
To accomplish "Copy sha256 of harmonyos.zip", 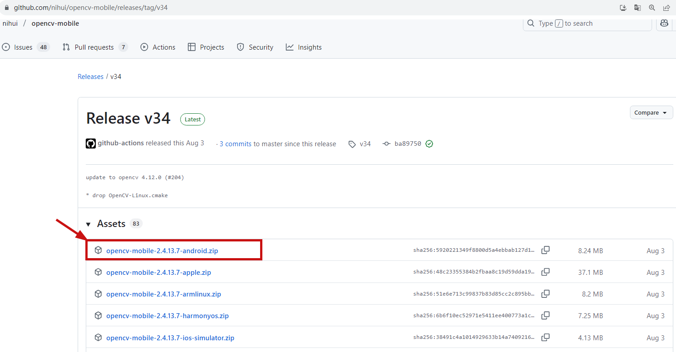I will coord(545,315).
